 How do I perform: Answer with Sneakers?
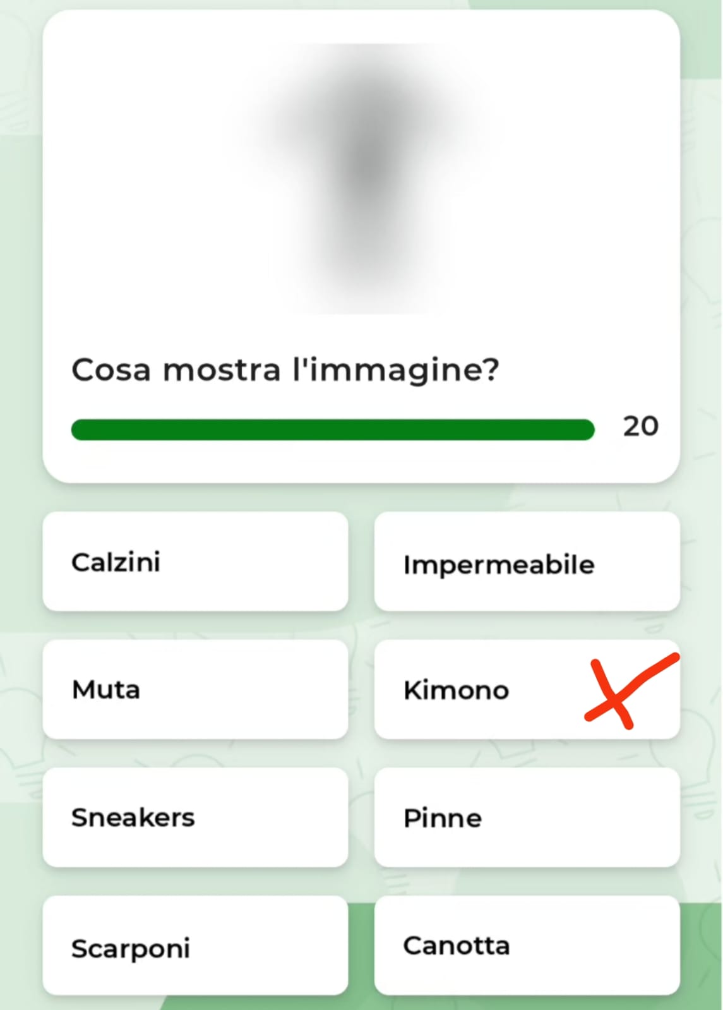pyautogui.click(x=195, y=817)
